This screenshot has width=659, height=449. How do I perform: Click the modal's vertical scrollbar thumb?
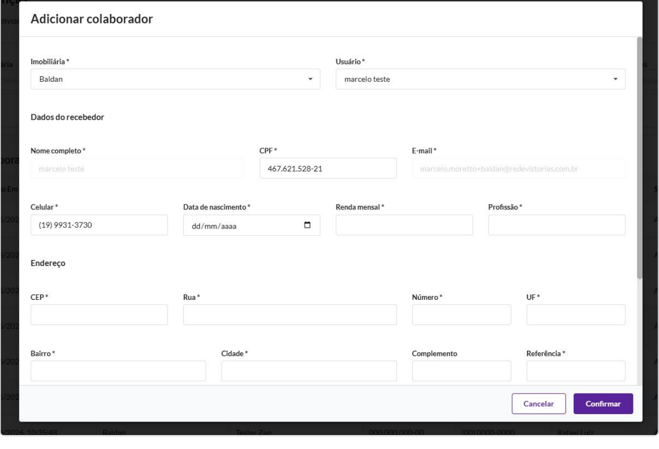tap(640, 157)
